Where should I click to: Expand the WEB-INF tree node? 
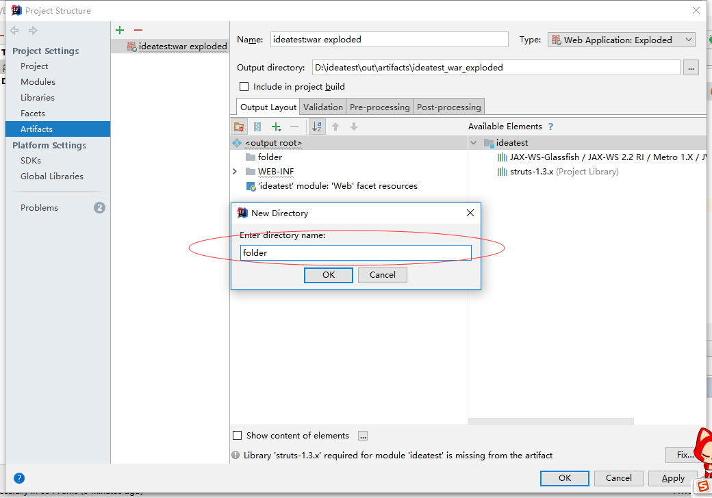[x=235, y=172]
